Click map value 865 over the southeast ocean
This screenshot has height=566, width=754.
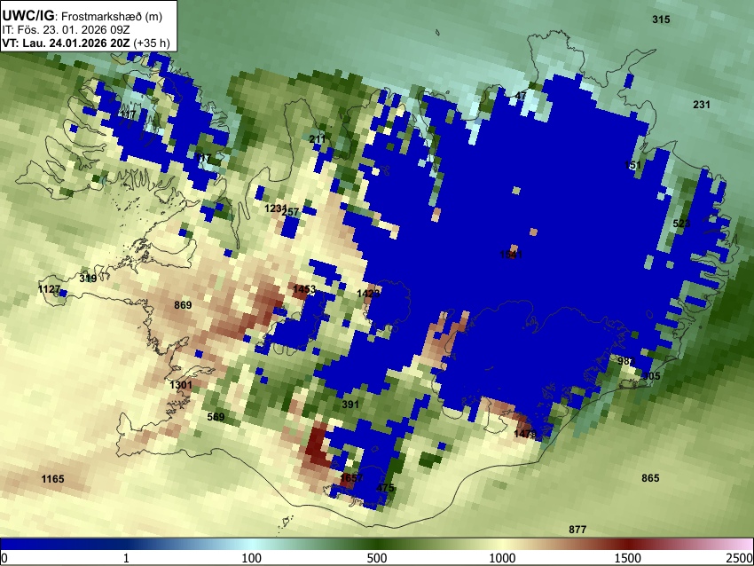(650, 478)
